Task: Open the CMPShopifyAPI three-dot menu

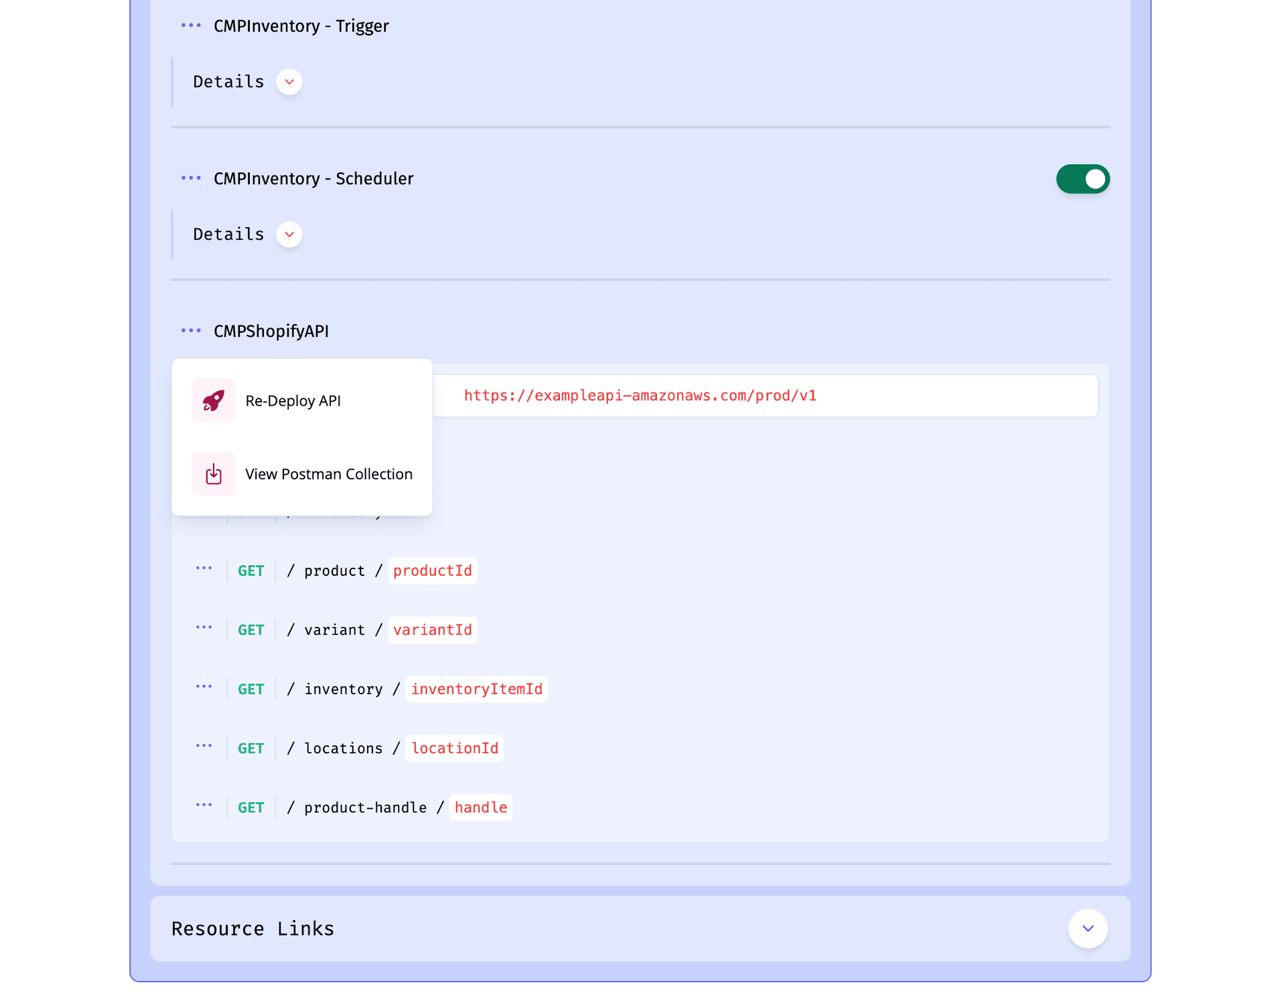Action: click(x=191, y=331)
